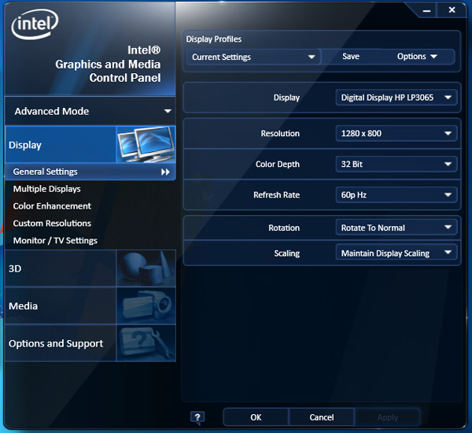Viewport: 472px width, 433px height.
Task: Select the Display category label
Action: click(25, 145)
